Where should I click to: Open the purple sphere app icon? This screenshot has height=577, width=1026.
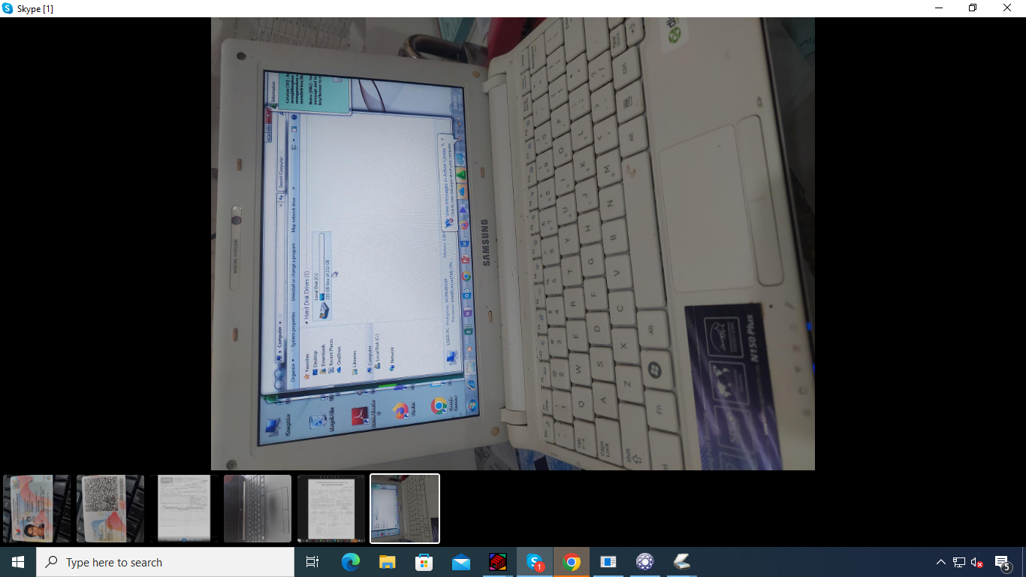click(x=645, y=562)
